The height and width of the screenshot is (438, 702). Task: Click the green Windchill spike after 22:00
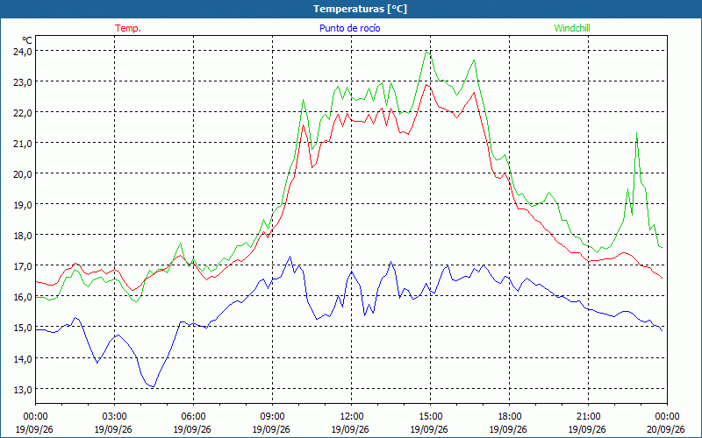point(637,133)
